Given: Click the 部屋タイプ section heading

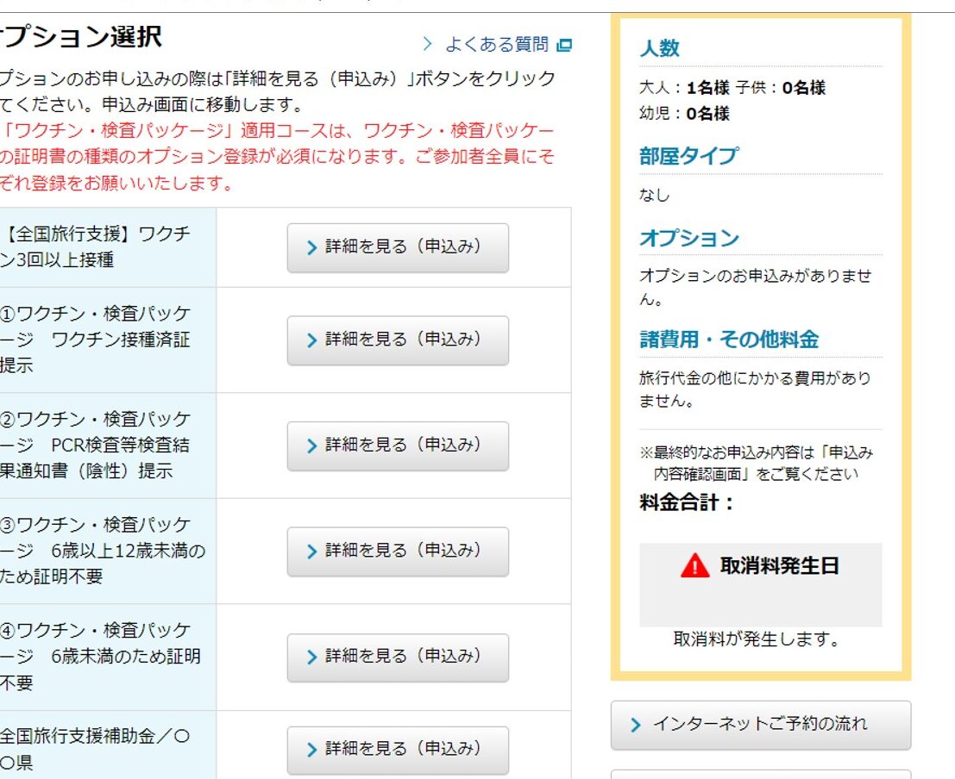Looking at the screenshot, I should coord(688,157).
